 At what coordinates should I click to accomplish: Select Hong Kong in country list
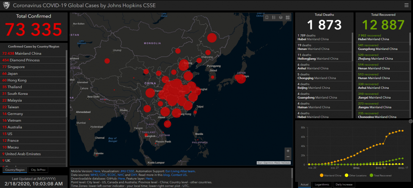tap(33, 80)
